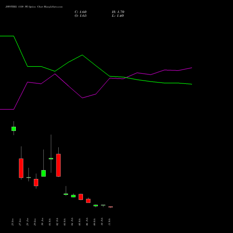
Task: Click the green indicator line
Action: (96, 66)
